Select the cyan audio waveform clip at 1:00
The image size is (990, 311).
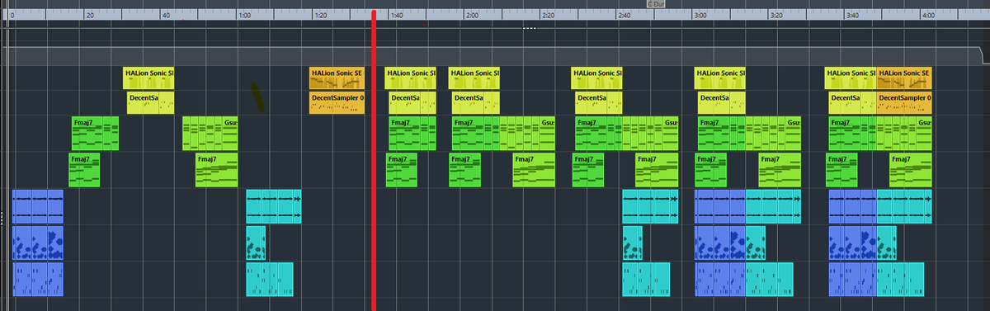pyautogui.click(x=274, y=206)
